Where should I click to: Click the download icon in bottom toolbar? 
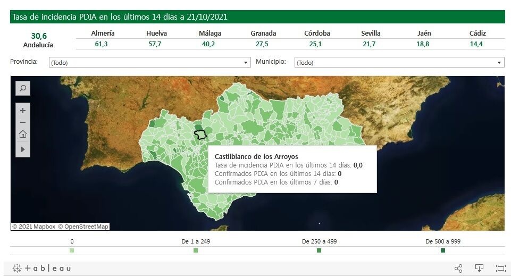[x=479, y=268]
